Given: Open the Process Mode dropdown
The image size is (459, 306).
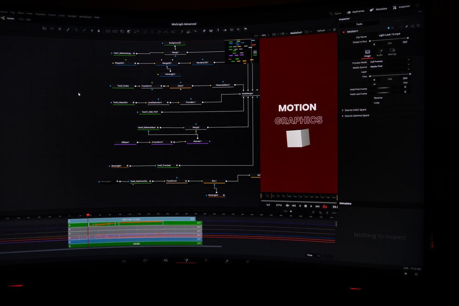Looking at the screenshot, I should coord(389,61).
